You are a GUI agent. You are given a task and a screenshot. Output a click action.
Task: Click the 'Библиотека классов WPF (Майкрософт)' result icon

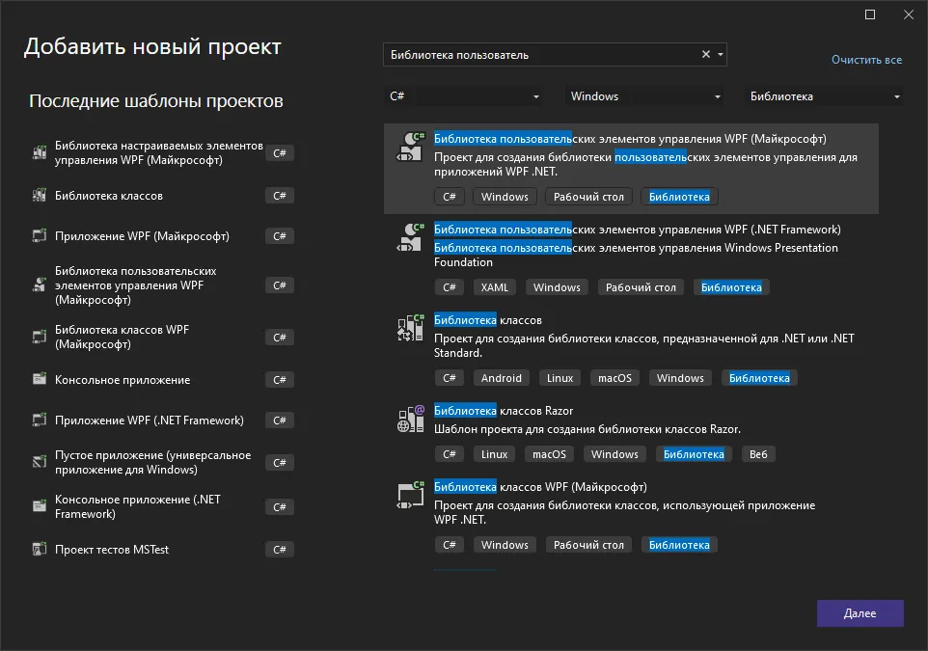pos(410,495)
